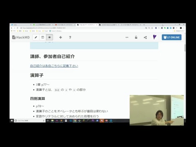Select HackMD view mode eye icon
196x147 pixels.
49,37
